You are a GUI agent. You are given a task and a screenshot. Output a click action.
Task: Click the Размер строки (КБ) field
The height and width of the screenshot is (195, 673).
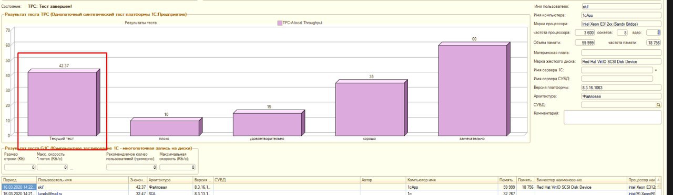(19, 167)
